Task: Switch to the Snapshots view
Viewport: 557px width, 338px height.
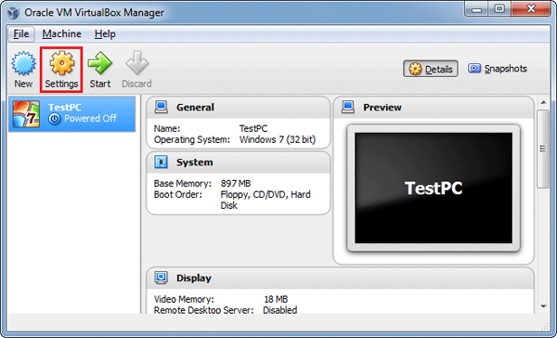Action: point(498,69)
